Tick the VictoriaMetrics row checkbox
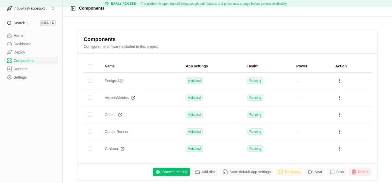The image size is (392, 183). [90, 98]
